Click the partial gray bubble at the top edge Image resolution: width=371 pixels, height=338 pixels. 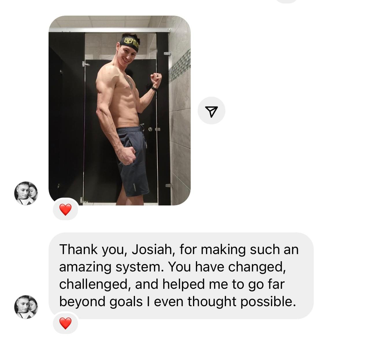(287, 1)
